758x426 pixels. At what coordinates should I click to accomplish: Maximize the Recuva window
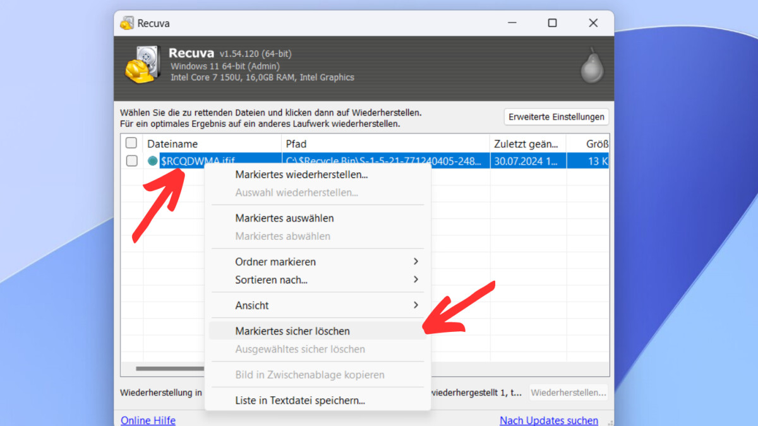(x=552, y=23)
